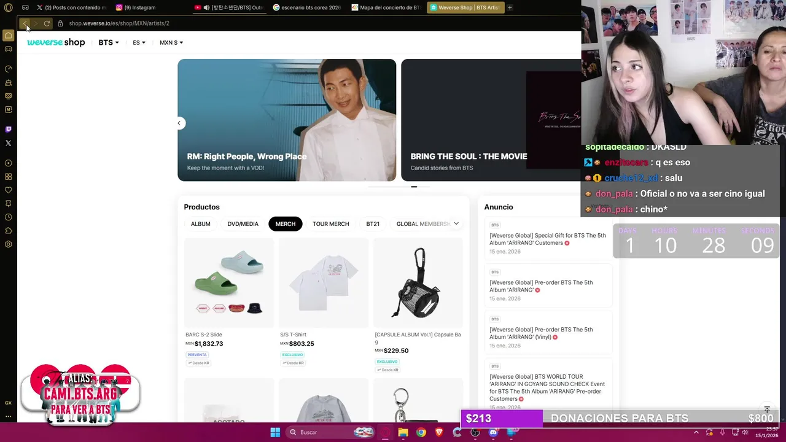
Task: Switch to escenario bts corea 2026 tab
Action: pyautogui.click(x=307, y=7)
